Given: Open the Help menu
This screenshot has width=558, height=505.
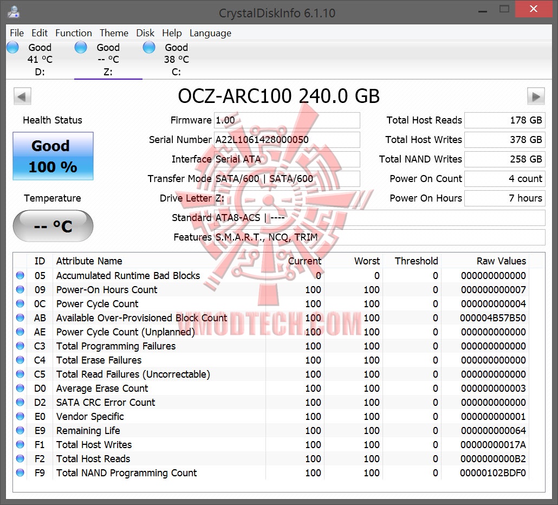Looking at the screenshot, I should tap(172, 33).
